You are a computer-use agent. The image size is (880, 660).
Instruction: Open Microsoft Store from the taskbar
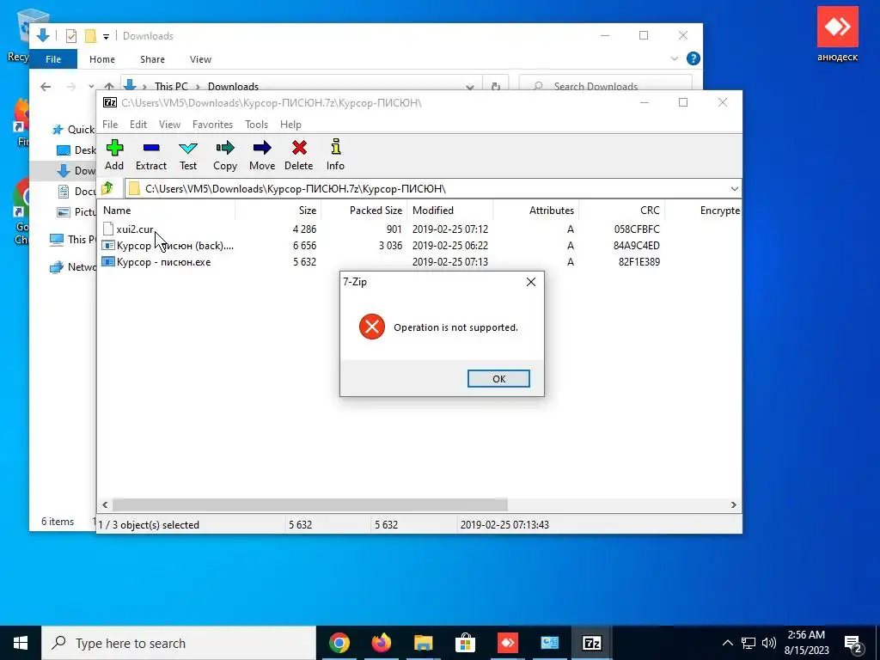465,643
